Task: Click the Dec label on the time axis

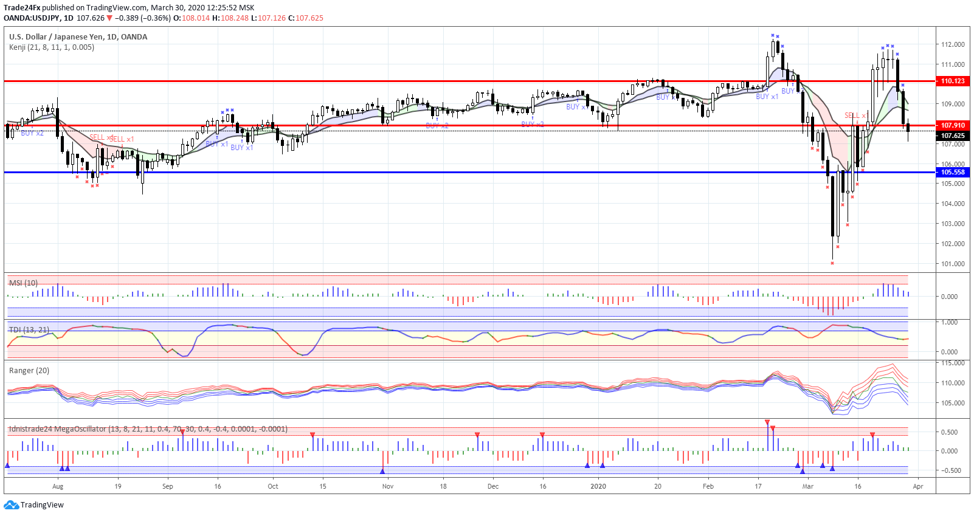Action: tap(493, 486)
